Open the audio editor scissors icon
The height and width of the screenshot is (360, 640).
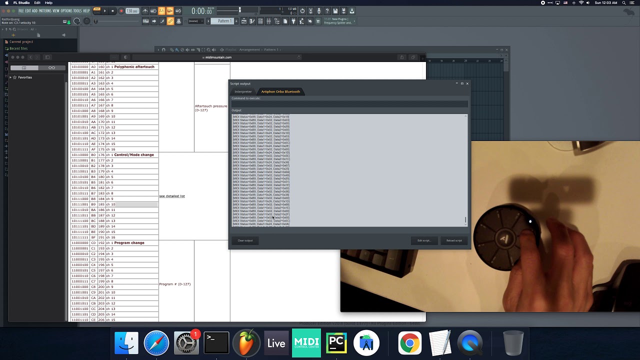(310, 11)
